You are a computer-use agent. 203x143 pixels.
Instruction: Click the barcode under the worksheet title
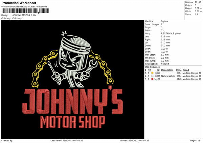pos(25,11)
